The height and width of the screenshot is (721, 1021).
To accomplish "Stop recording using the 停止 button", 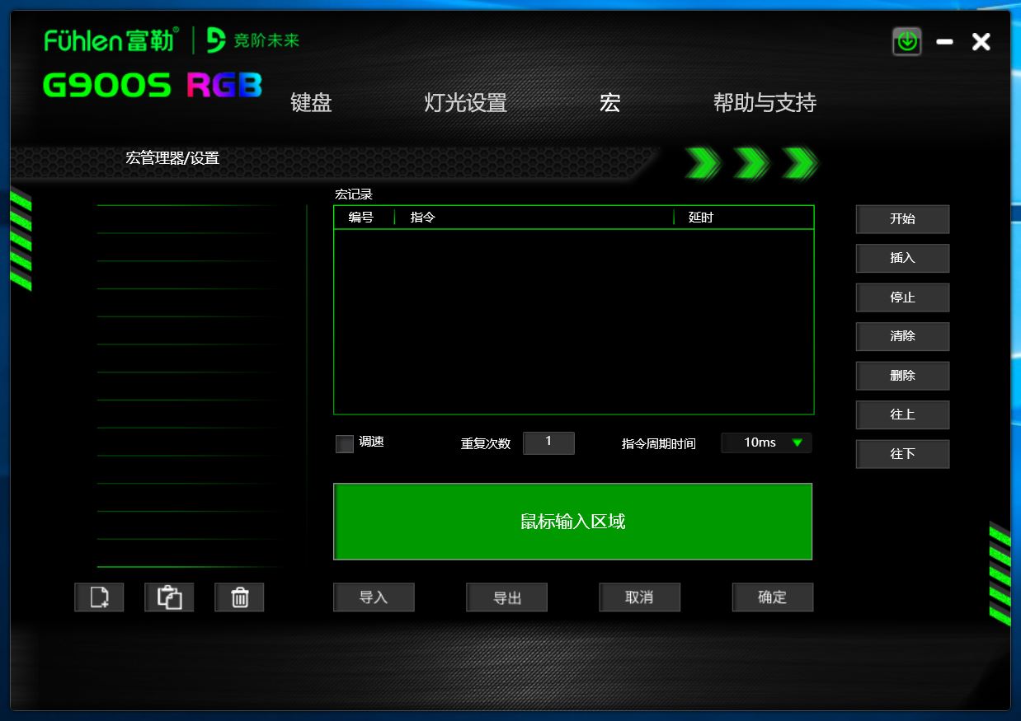I will [902, 297].
